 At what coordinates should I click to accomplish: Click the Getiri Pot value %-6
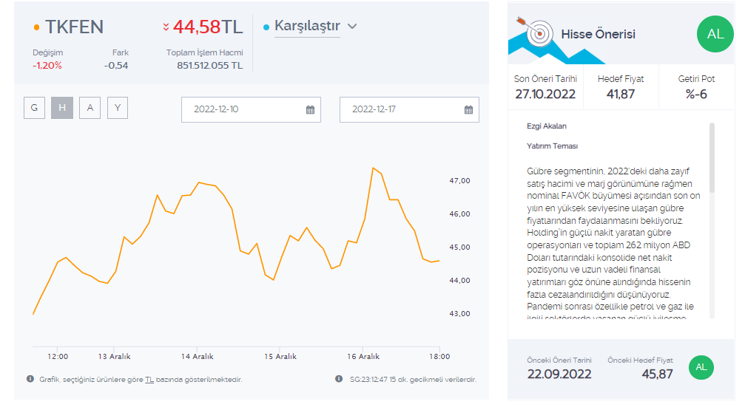696,94
